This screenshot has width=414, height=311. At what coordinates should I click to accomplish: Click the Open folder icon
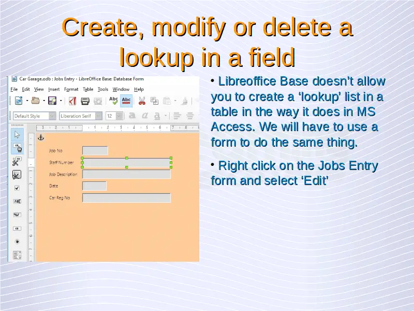pyautogui.click(x=35, y=101)
